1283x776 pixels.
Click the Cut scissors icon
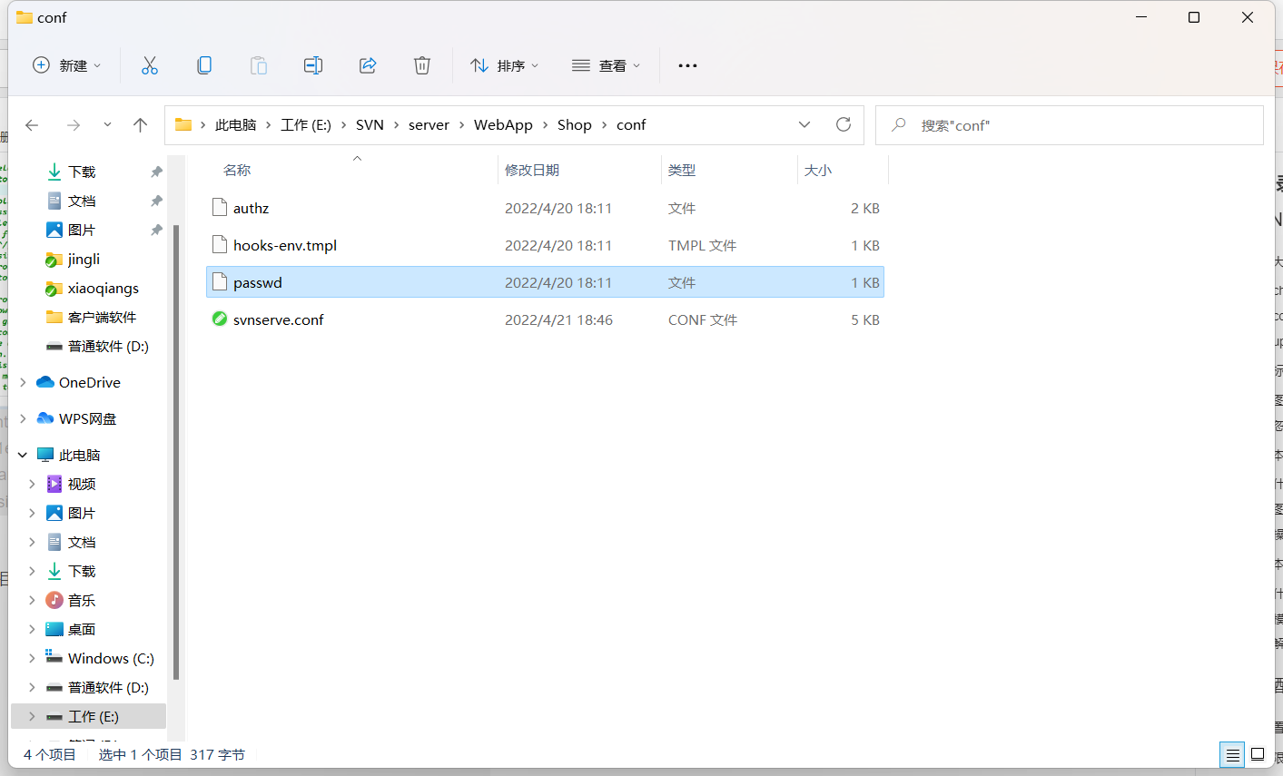pyautogui.click(x=150, y=65)
